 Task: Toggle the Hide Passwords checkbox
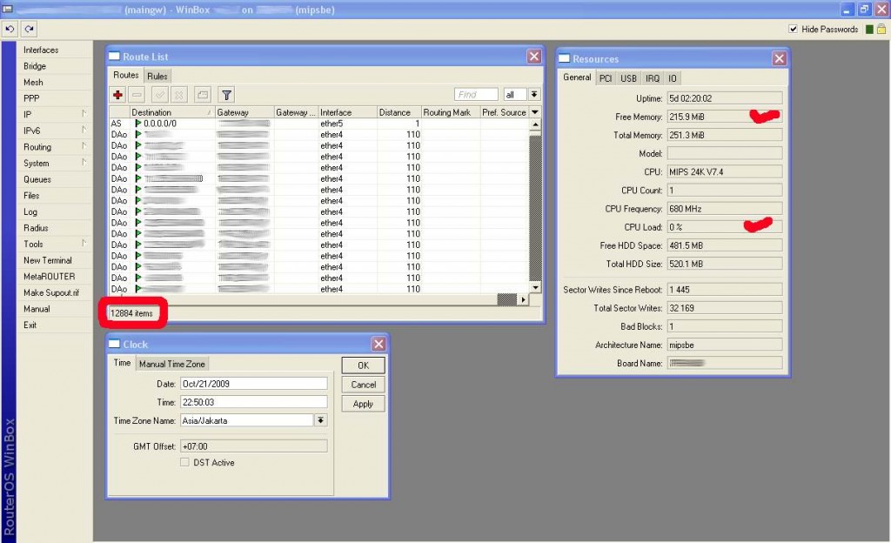(x=793, y=29)
